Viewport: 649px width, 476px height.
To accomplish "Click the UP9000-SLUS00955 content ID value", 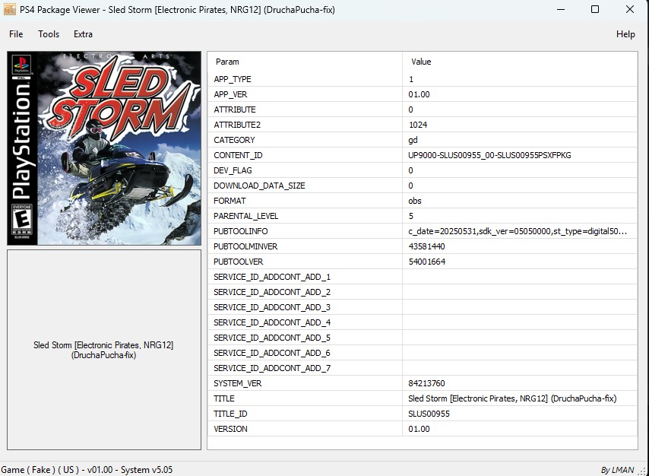I will 489,155.
